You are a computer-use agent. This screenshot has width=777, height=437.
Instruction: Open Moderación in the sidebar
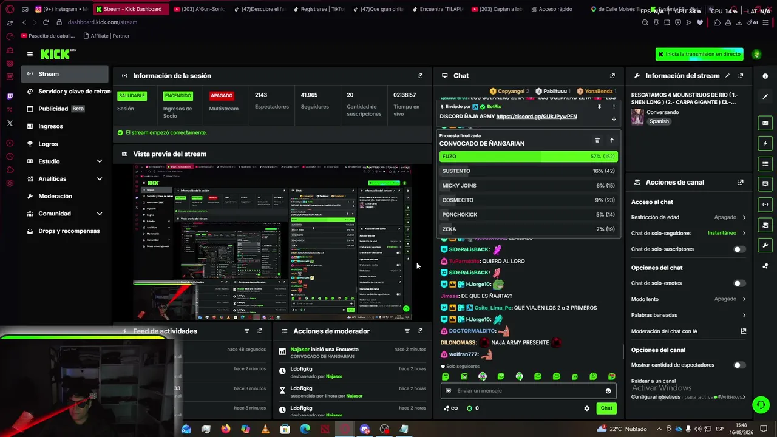click(x=66, y=197)
